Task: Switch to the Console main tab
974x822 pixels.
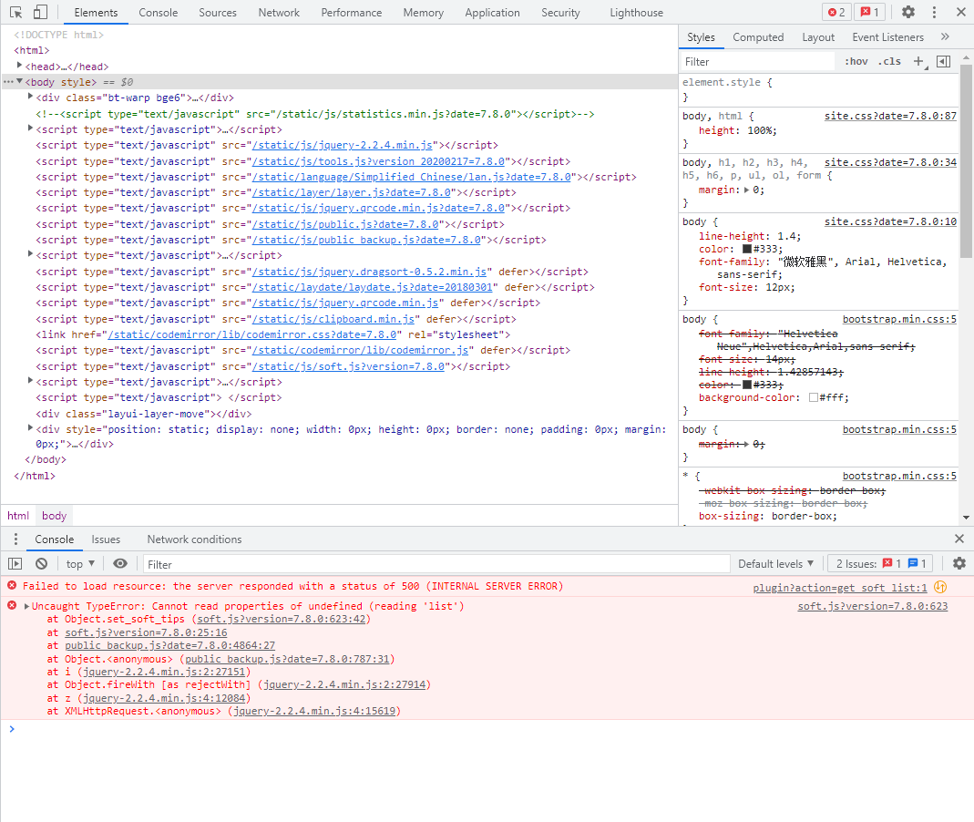Action: (158, 13)
